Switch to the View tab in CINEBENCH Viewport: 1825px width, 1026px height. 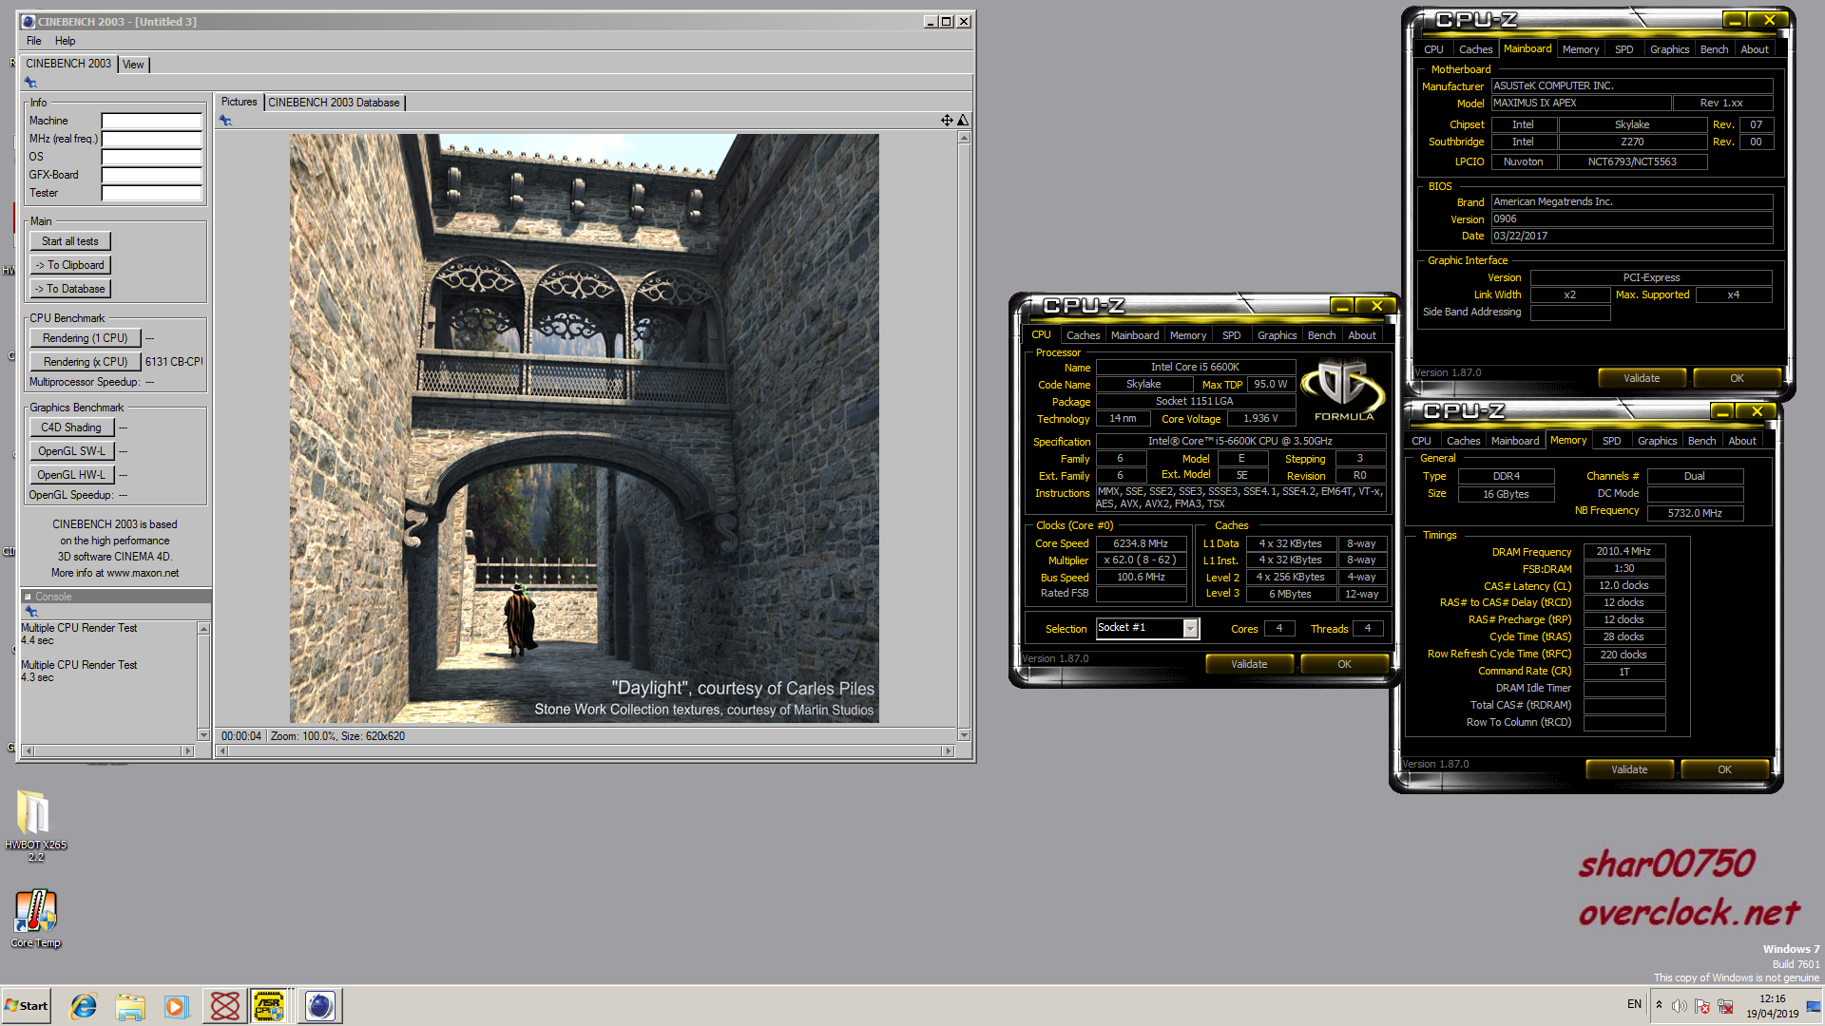click(x=134, y=65)
